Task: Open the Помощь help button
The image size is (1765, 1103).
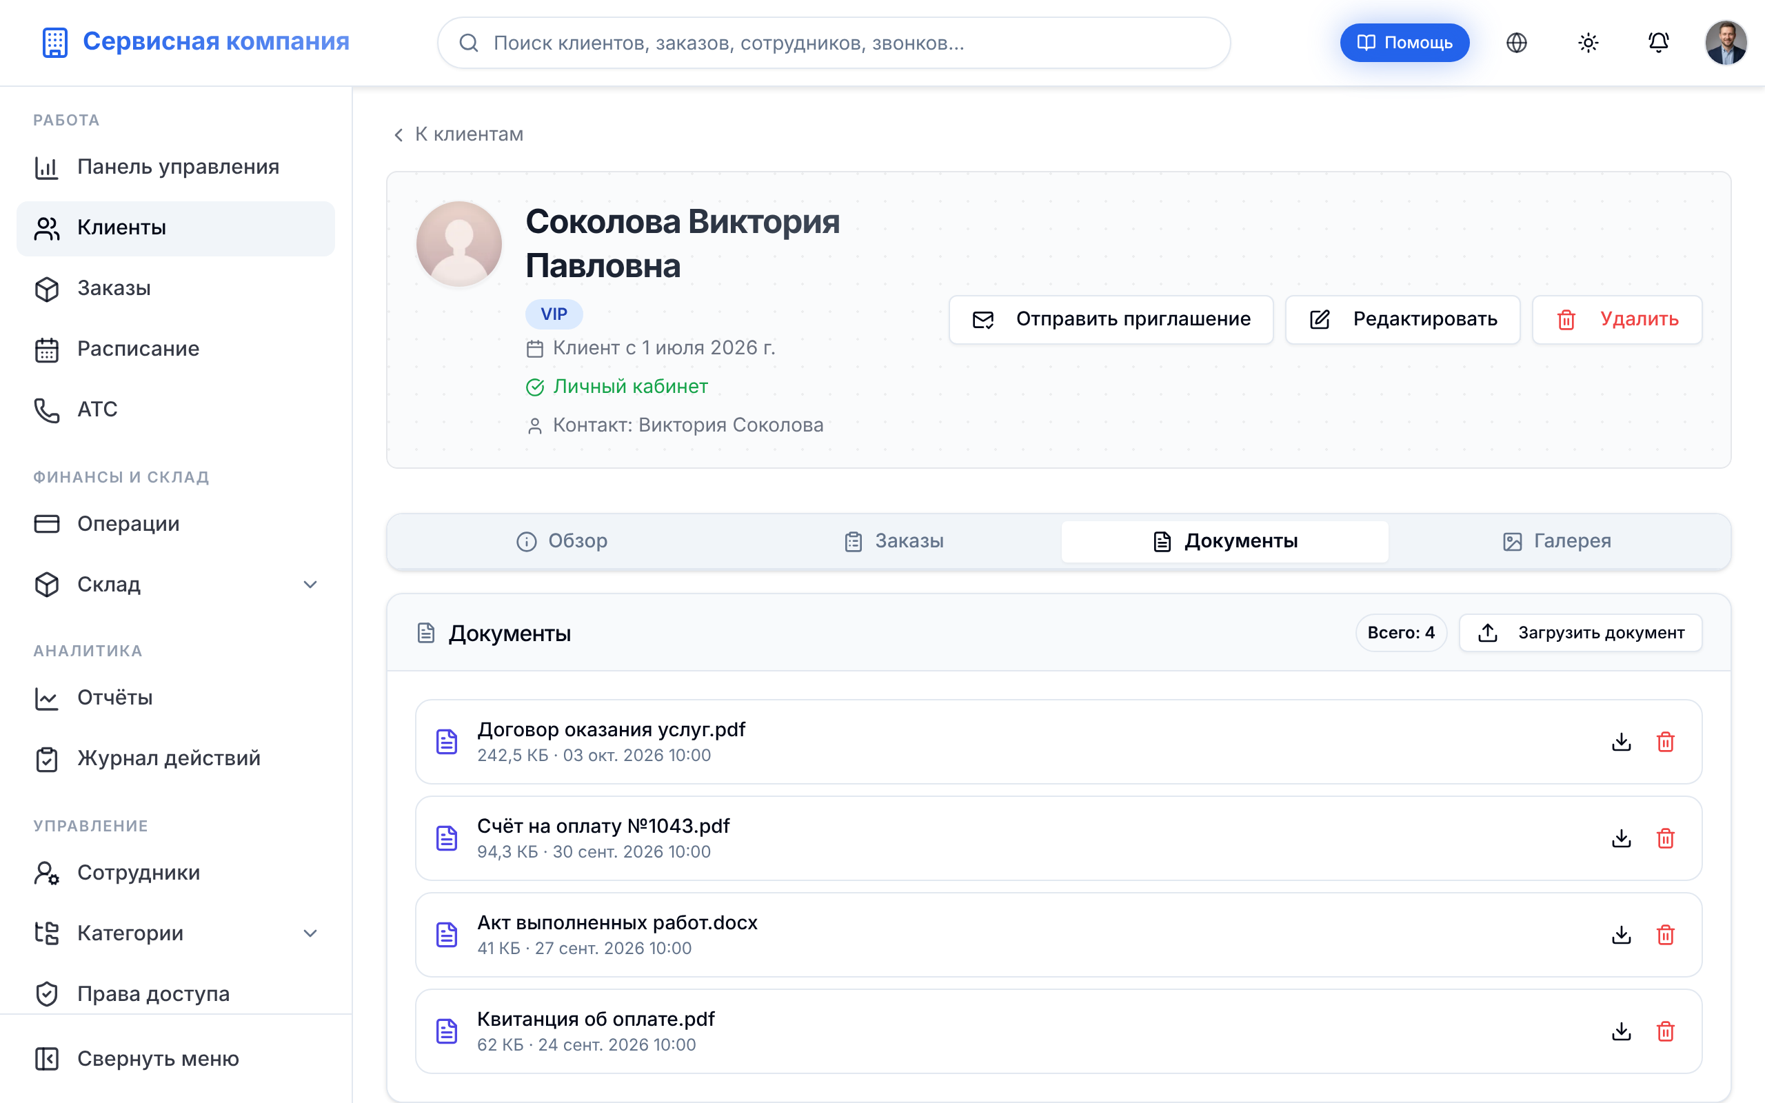Action: (x=1404, y=43)
